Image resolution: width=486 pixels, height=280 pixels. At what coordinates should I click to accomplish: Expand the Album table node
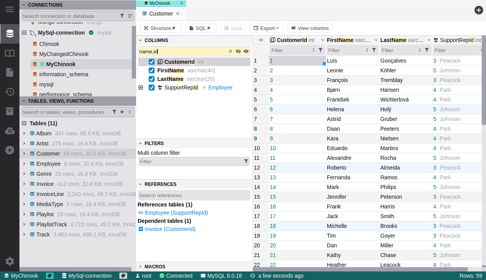tap(24, 133)
